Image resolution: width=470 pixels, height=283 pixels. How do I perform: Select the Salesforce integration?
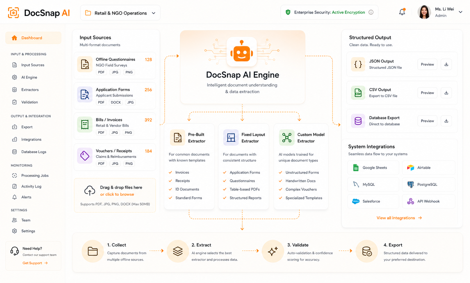click(x=373, y=201)
